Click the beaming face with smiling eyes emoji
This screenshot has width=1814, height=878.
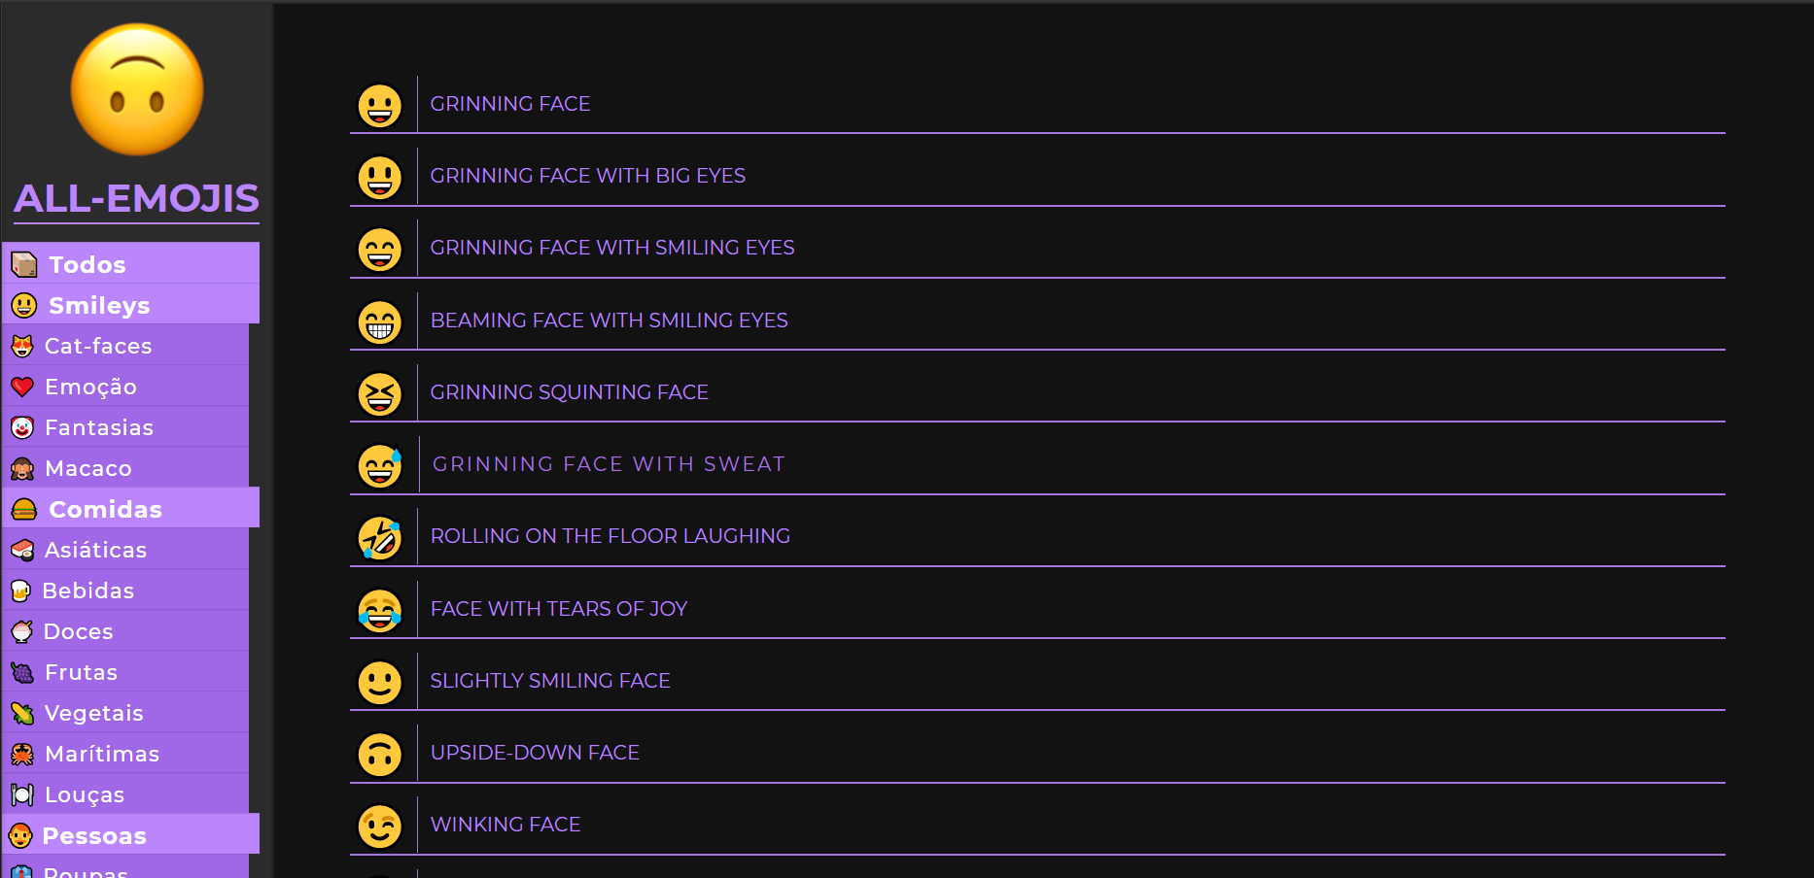380,321
